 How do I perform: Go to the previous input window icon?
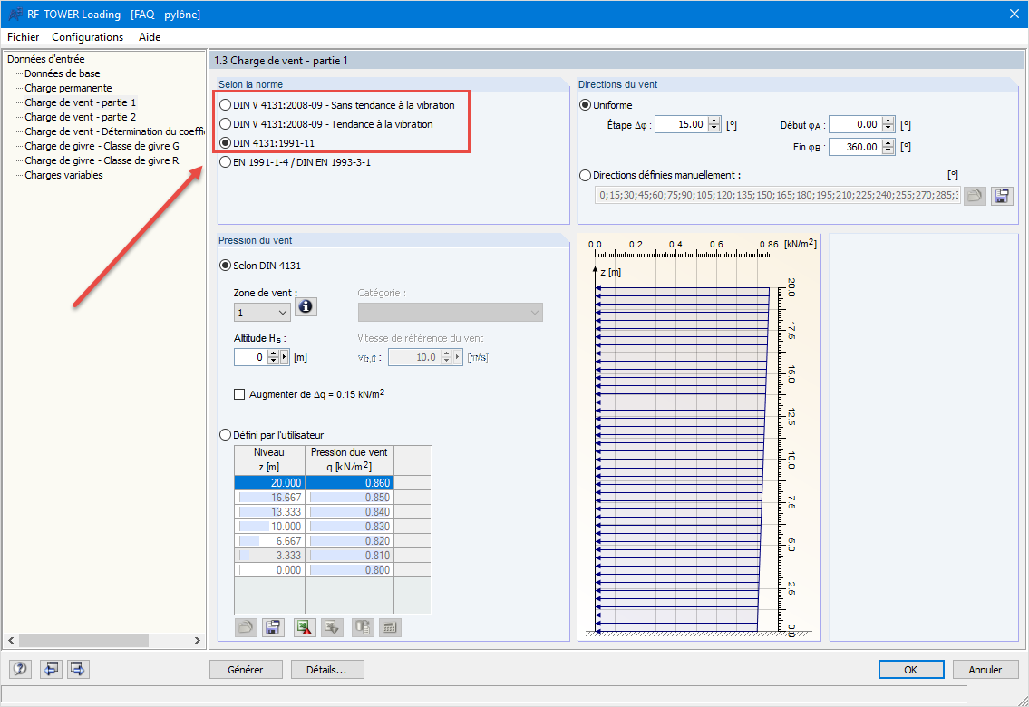coord(51,669)
